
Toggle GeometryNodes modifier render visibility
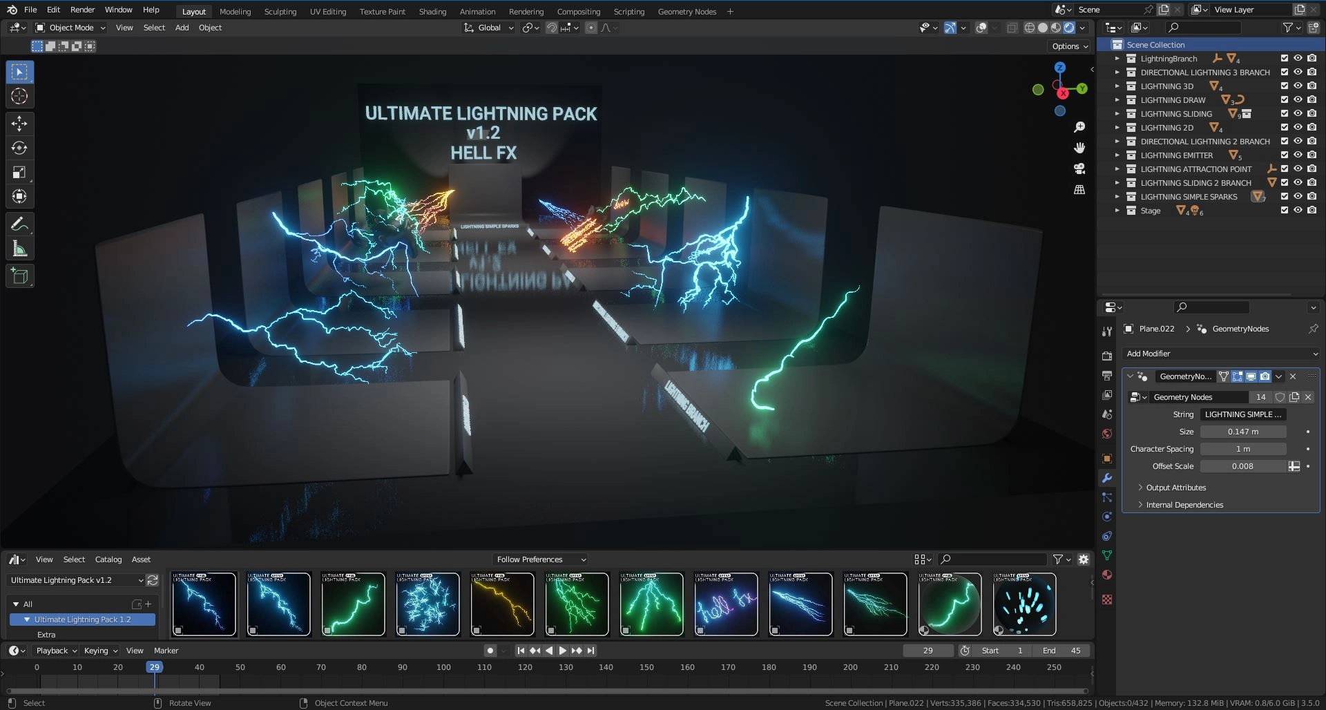click(1265, 376)
